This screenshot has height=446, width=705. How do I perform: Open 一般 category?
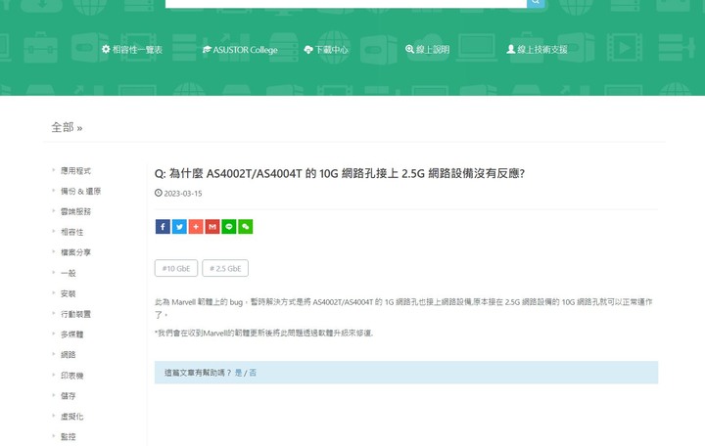pos(69,273)
